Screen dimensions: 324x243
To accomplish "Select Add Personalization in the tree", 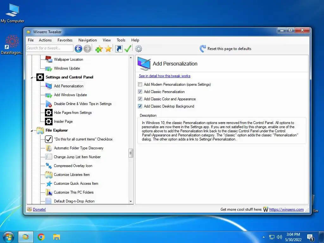I will 69,86.
